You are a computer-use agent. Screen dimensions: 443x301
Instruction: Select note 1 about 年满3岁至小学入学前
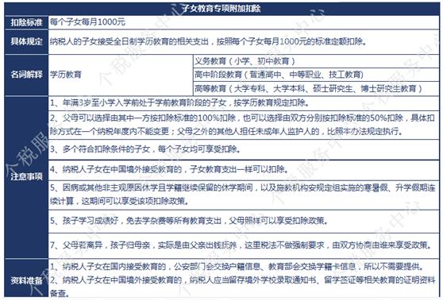(x=179, y=103)
